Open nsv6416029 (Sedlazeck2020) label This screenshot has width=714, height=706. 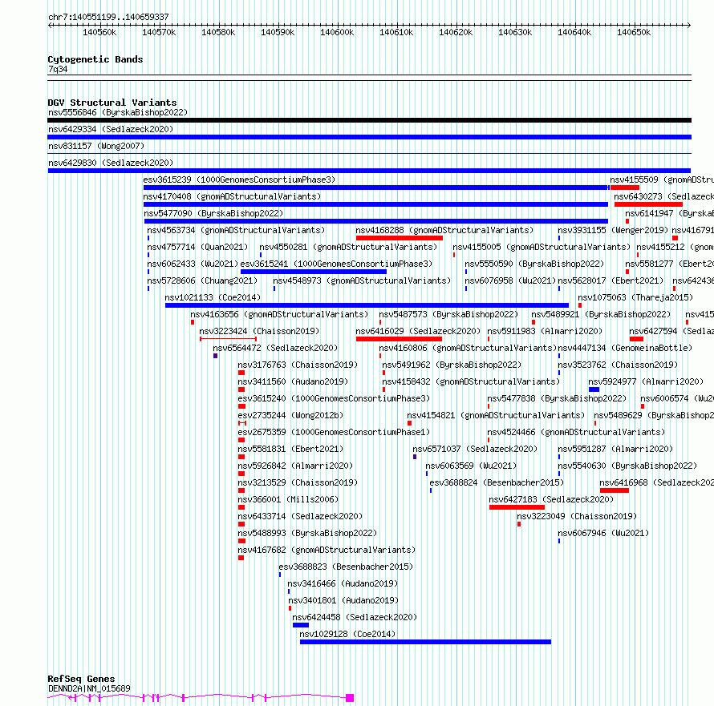tap(418, 331)
